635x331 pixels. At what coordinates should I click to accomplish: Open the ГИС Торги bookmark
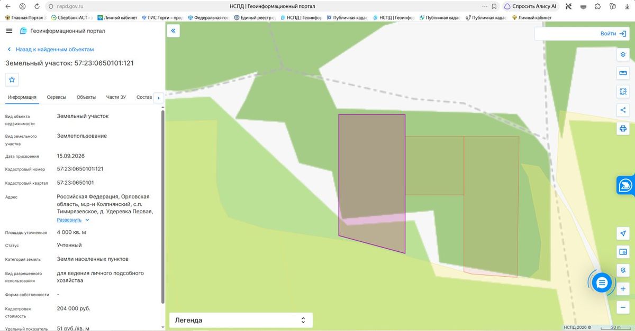point(162,17)
